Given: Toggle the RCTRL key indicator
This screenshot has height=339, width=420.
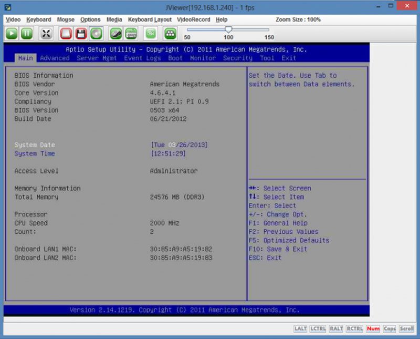Looking at the screenshot, I should [355, 328].
